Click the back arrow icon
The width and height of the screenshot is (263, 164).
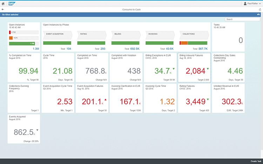click(3, 9)
